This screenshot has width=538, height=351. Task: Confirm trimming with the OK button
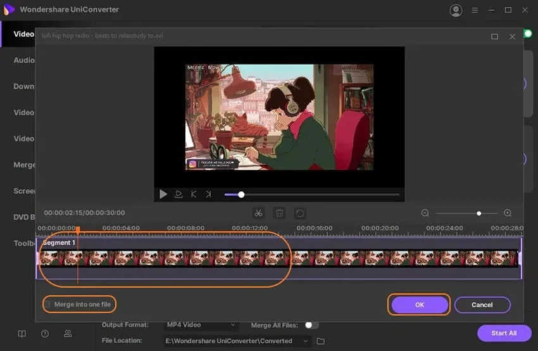click(x=420, y=305)
